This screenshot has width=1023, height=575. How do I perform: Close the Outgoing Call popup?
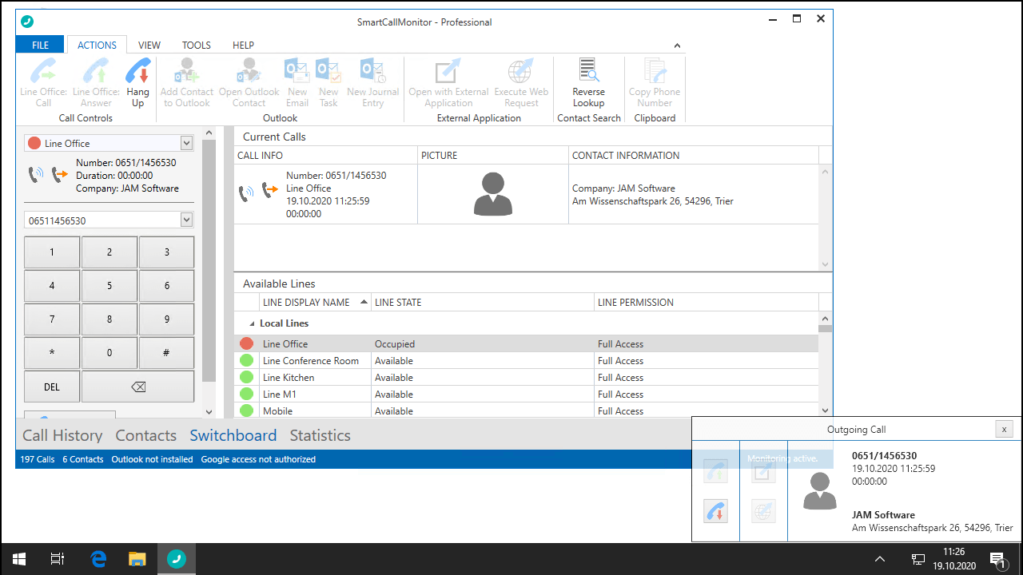[1004, 429]
